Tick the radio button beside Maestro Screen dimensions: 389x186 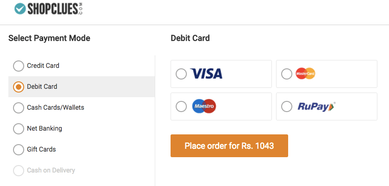(181, 106)
